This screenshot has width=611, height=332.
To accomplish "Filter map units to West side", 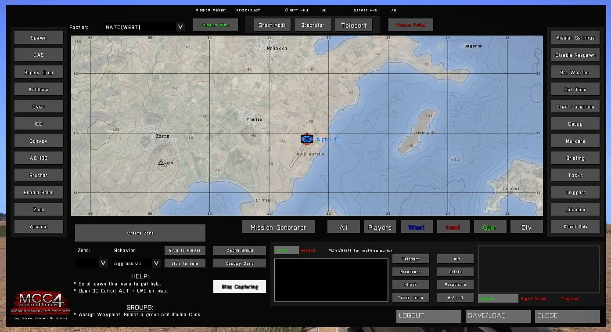I will [x=417, y=227].
